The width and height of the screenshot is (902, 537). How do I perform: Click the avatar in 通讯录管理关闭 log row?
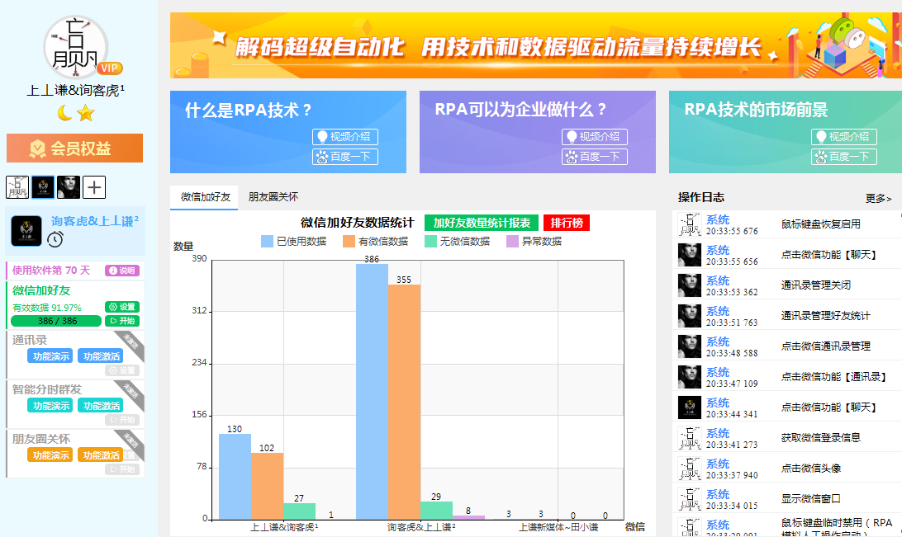(689, 285)
